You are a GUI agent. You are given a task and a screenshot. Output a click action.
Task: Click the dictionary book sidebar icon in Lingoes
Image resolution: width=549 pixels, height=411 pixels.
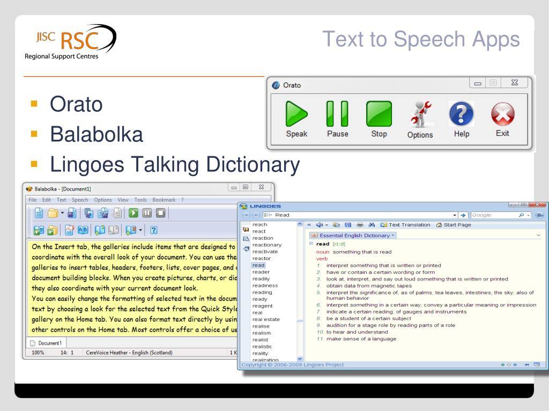click(246, 229)
